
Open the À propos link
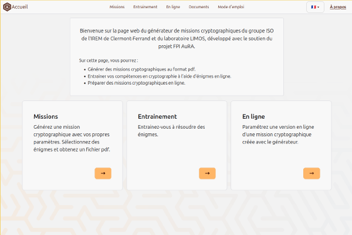[338, 7]
